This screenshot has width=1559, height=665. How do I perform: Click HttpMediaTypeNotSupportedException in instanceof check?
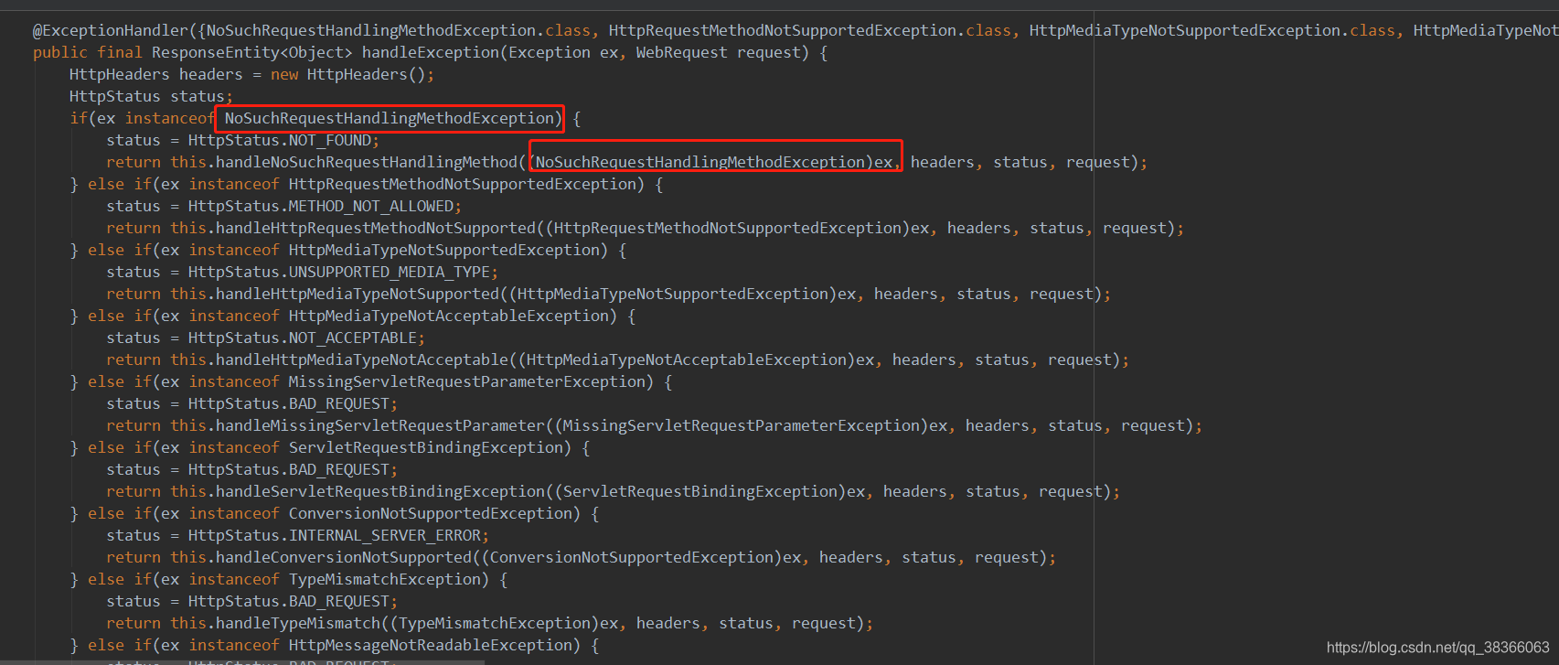click(443, 251)
